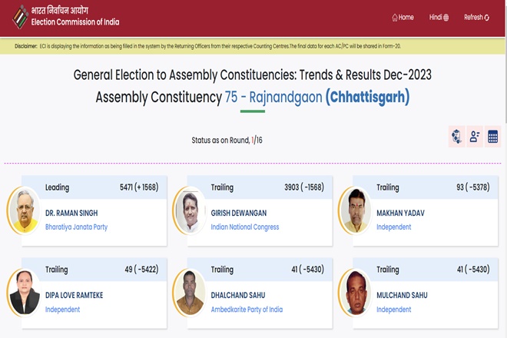Open the Home page link

(403, 18)
